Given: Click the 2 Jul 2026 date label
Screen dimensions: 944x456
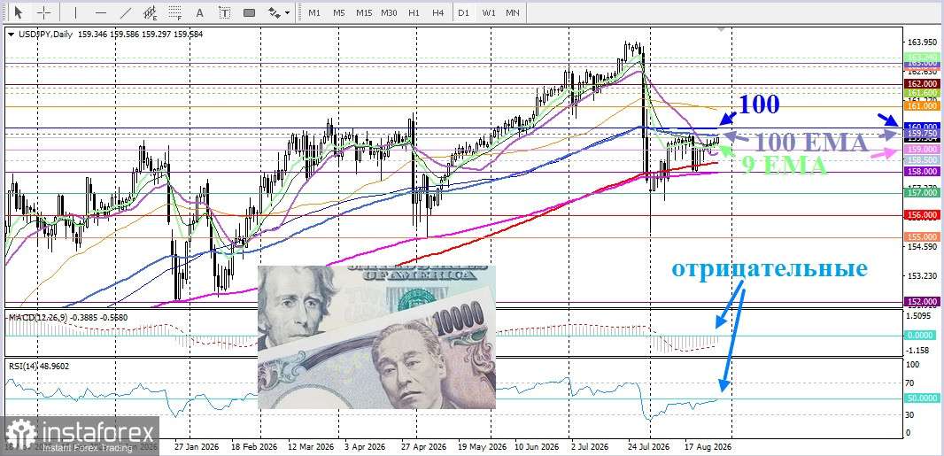Looking at the screenshot, I should click(590, 447).
